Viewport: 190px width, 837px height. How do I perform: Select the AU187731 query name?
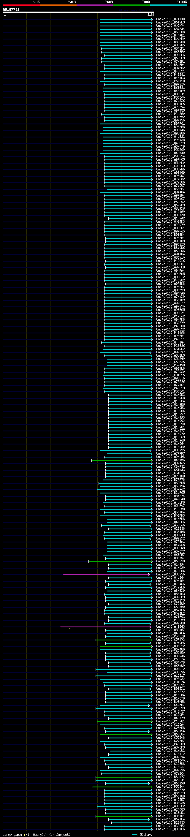point(11,10)
